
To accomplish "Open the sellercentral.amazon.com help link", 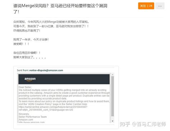I will (x=53, y=109).
